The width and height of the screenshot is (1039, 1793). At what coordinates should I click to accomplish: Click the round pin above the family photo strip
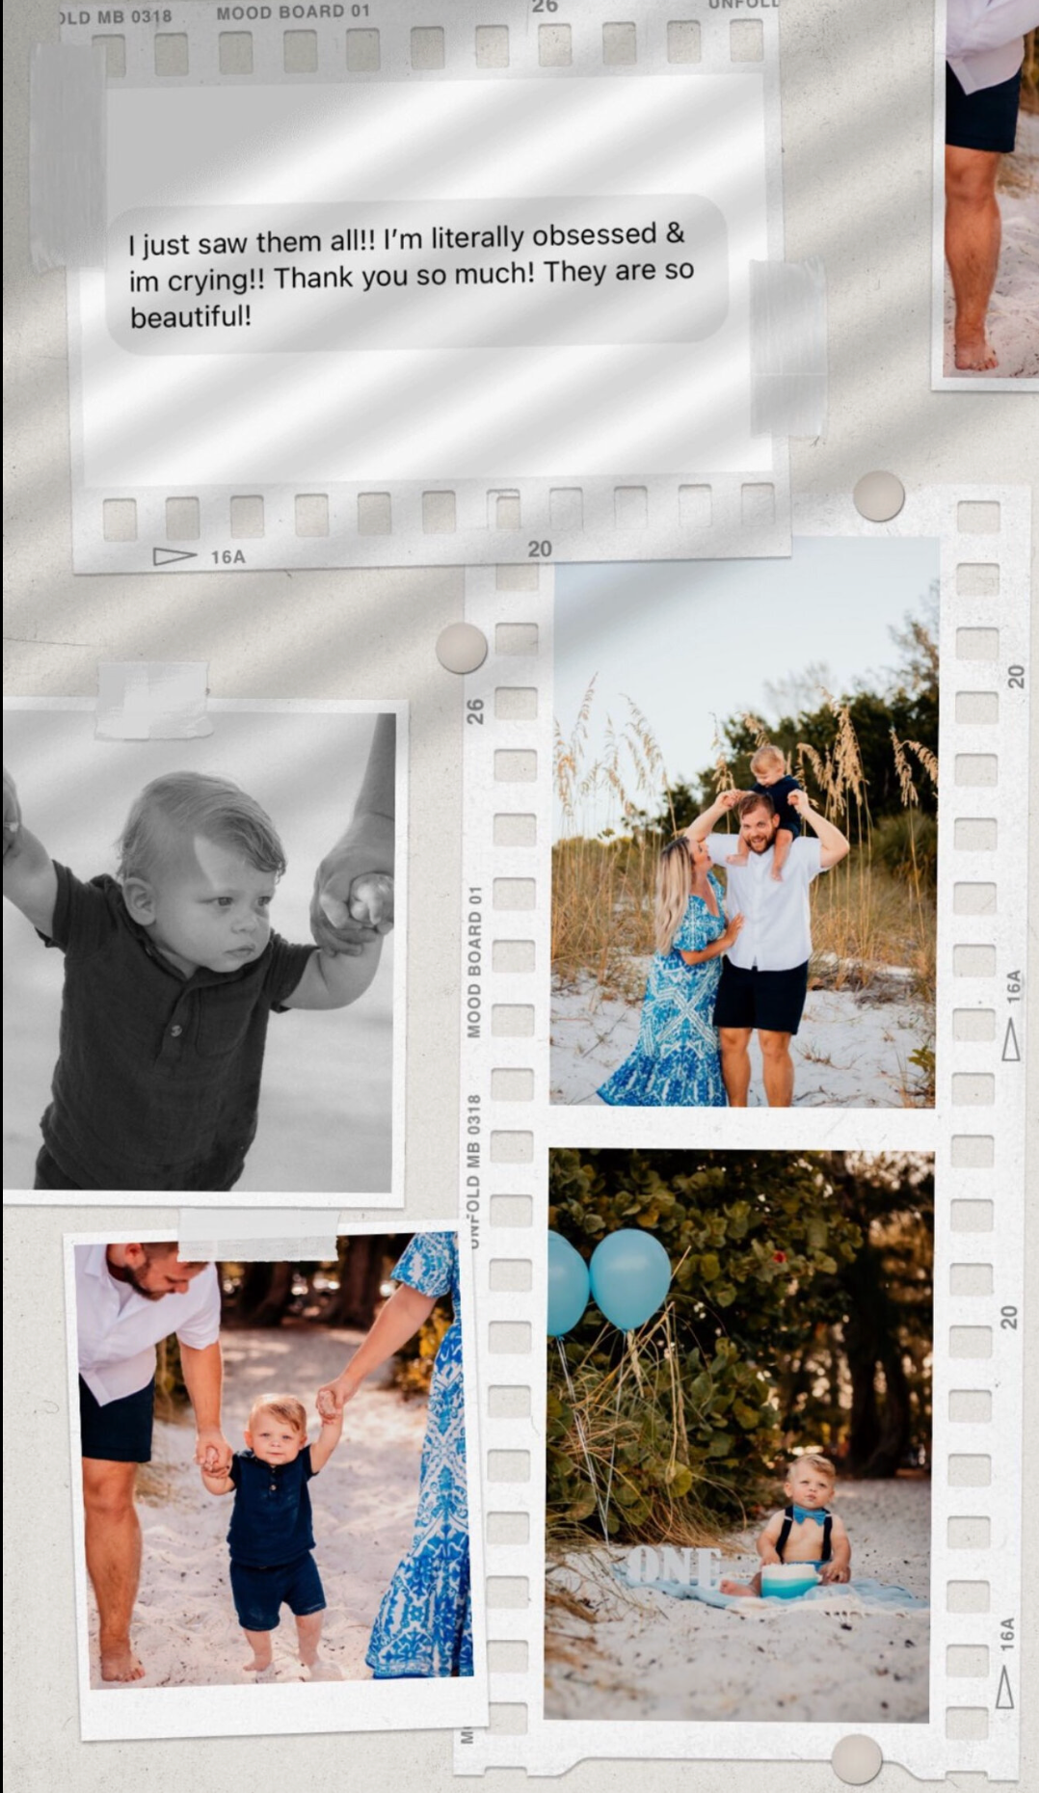[878, 495]
